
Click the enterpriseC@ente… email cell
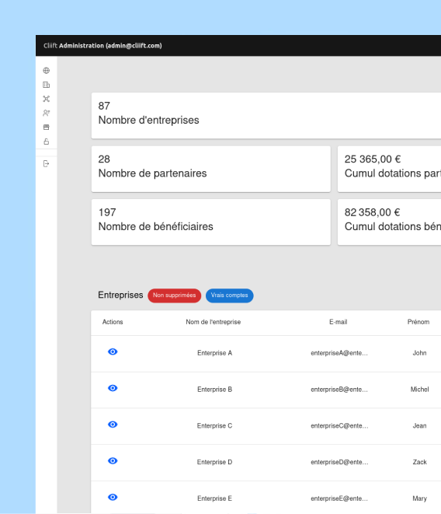pos(339,426)
